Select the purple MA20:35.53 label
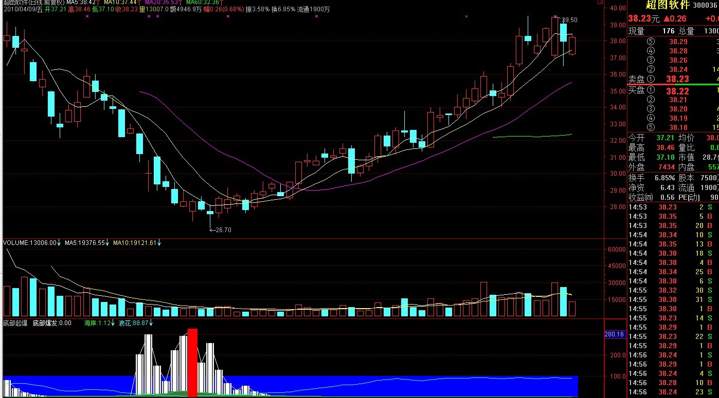Image resolution: width=719 pixels, height=398 pixels. (162, 3)
